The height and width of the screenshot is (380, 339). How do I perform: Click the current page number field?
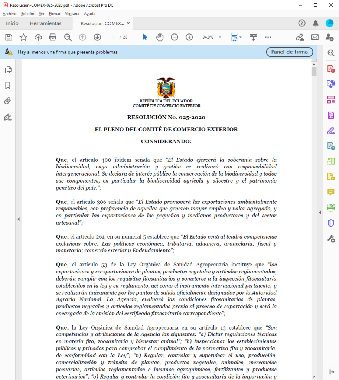[x=113, y=37]
